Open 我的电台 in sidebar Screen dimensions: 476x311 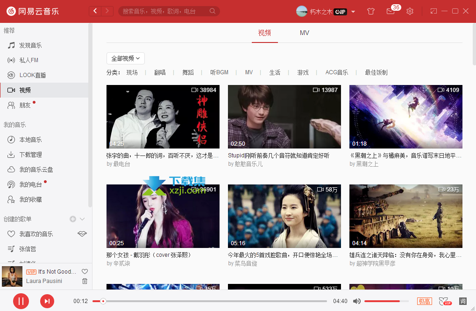pyautogui.click(x=44, y=184)
